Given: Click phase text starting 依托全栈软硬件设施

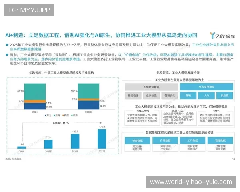Looking at the screenshot, I should click(x=215, y=118).
